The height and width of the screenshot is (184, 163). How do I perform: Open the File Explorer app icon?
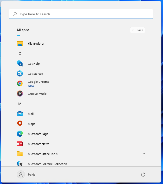click(x=20, y=44)
